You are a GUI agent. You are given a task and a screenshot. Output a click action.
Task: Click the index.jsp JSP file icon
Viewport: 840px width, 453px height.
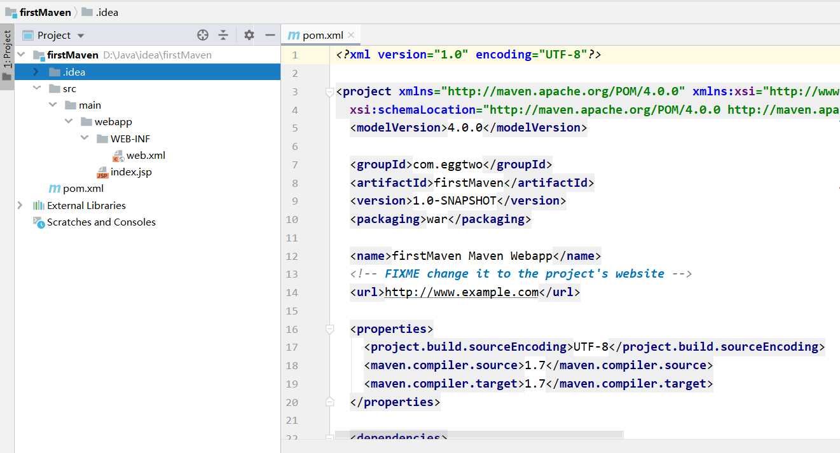[x=102, y=172]
